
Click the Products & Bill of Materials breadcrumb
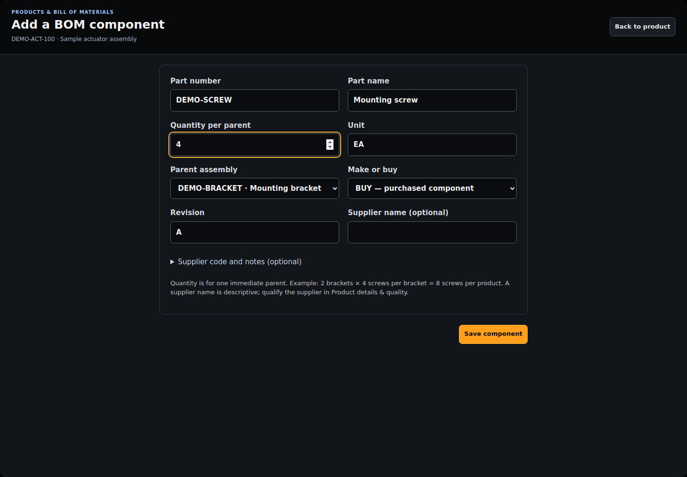[62, 12]
